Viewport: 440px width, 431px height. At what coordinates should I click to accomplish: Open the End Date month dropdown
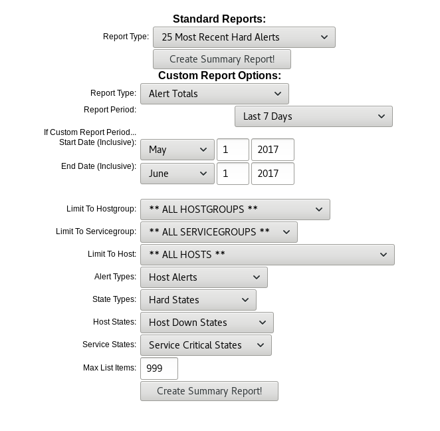177,174
